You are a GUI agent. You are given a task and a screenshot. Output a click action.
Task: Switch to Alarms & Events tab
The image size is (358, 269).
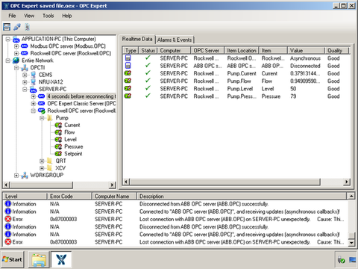[175, 40]
